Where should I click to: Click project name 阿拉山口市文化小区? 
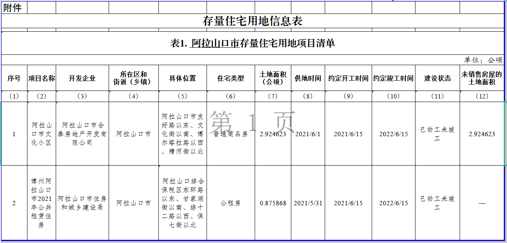click(42, 134)
